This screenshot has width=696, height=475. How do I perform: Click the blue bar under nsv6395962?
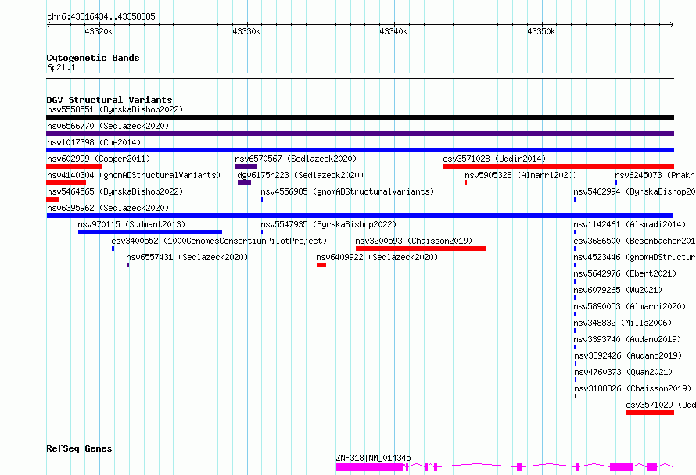pyautogui.click(x=360, y=216)
